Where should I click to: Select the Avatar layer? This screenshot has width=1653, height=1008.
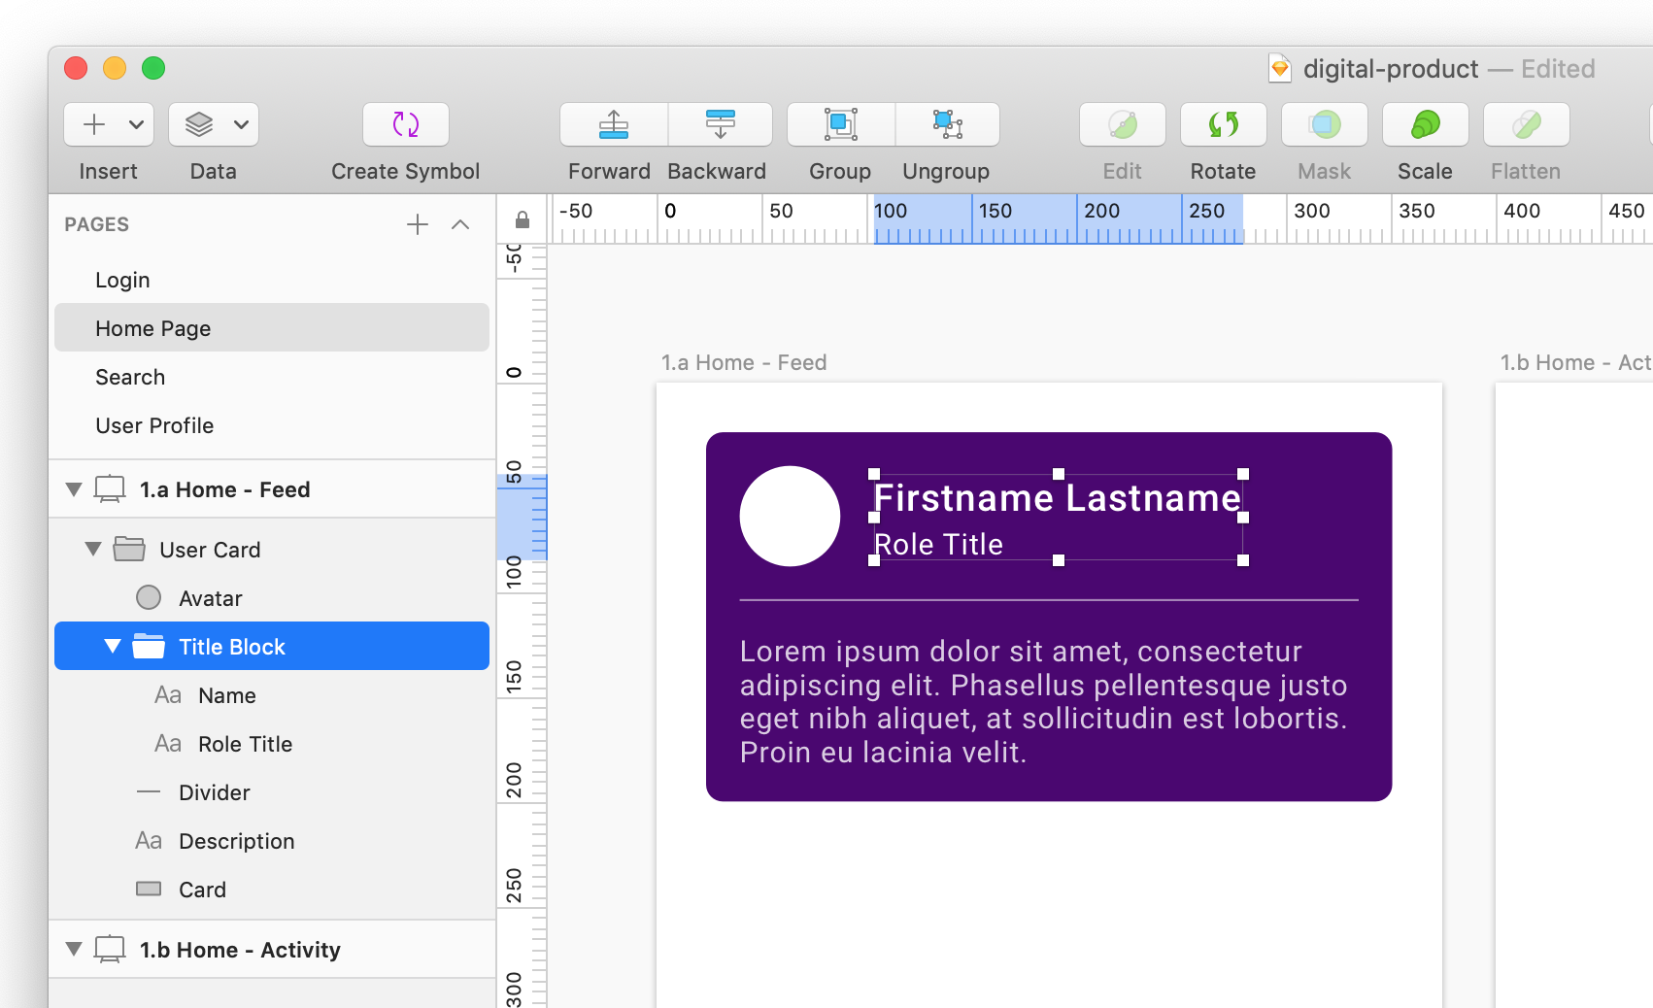click(210, 598)
